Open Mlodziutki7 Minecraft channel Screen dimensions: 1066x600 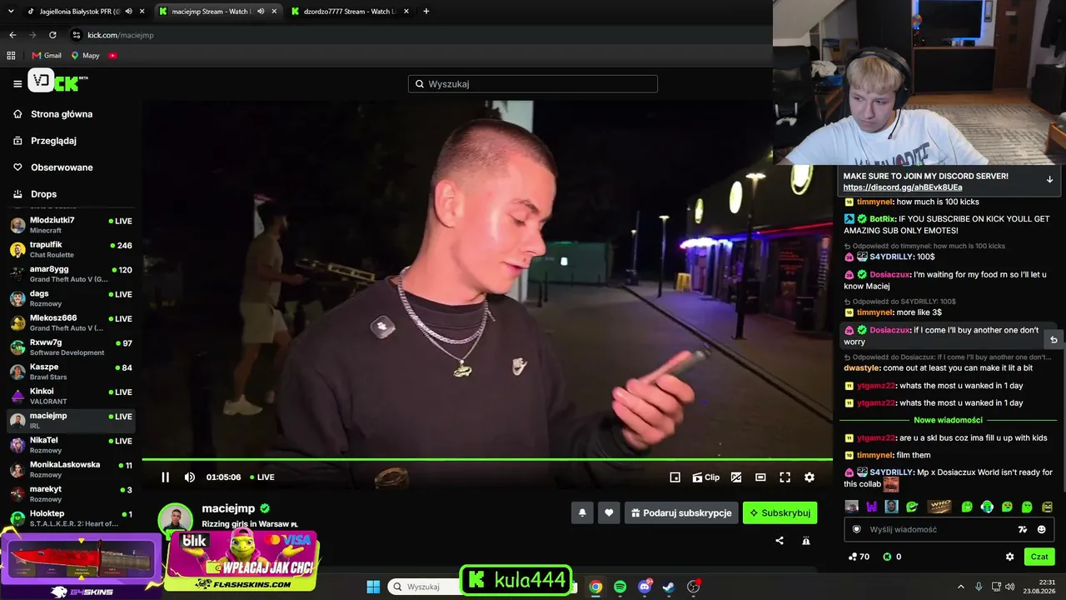click(71, 225)
